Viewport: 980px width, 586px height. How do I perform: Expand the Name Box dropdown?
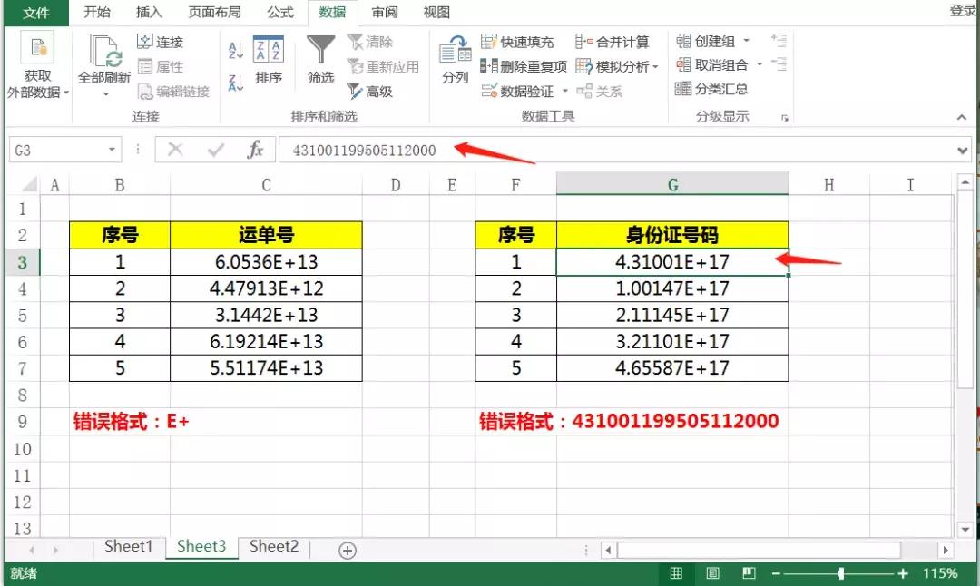(111, 149)
